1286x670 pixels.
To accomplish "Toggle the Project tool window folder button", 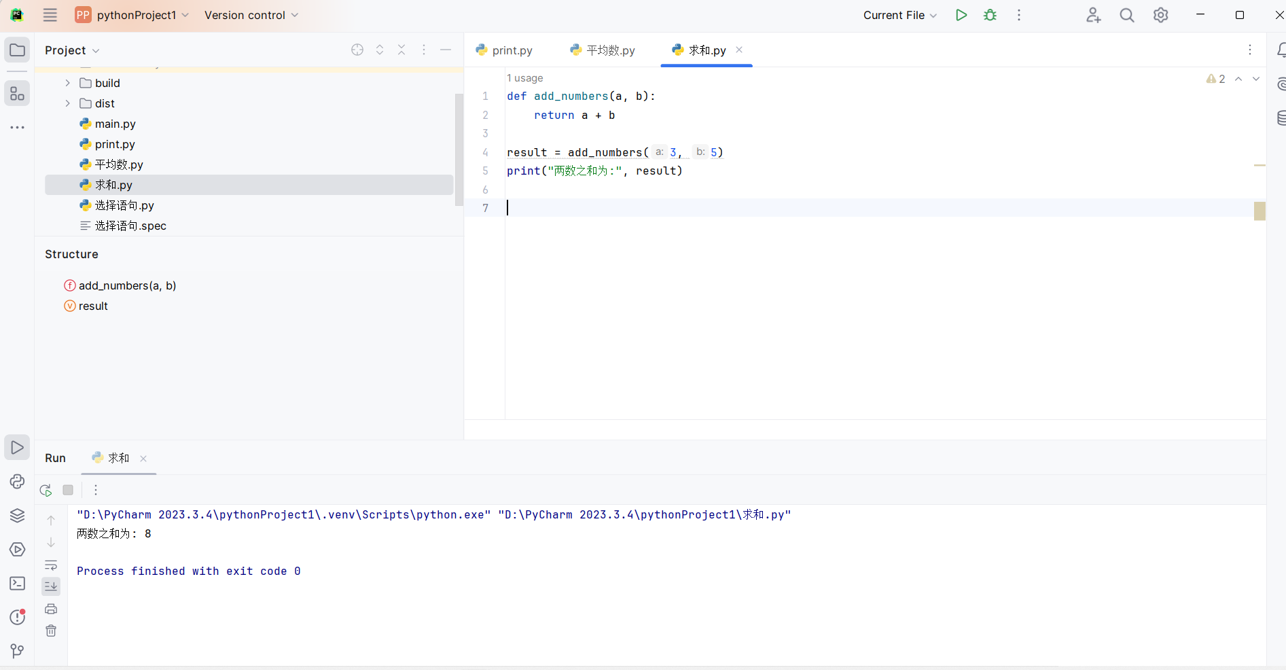I will tap(17, 50).
